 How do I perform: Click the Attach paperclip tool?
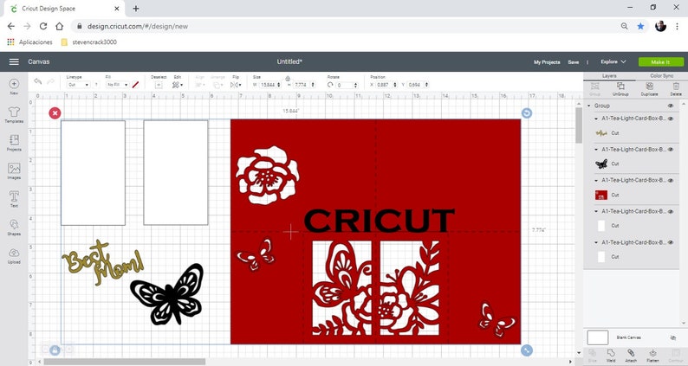(631, 355)
